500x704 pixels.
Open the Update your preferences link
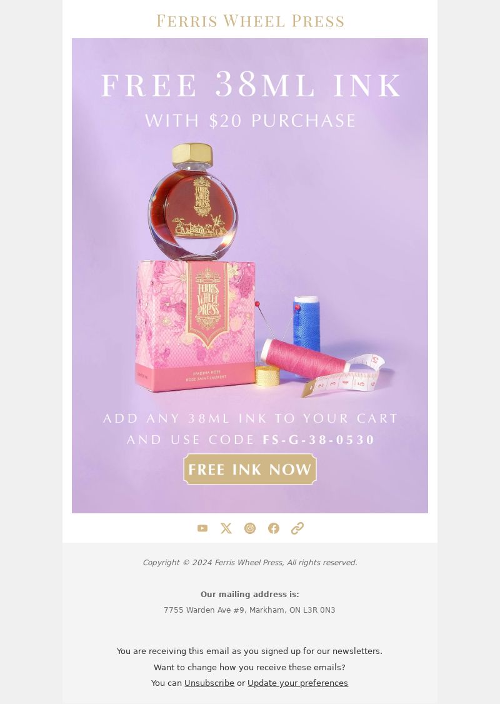pos(297,683)
